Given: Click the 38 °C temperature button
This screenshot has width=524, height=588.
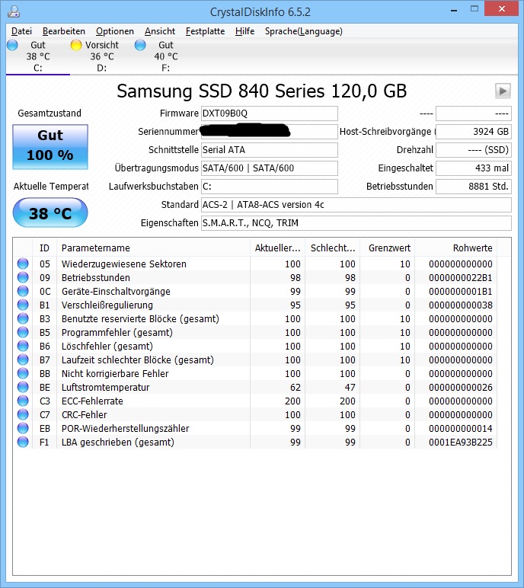Looking at the screenshot, I should point(50,213).
